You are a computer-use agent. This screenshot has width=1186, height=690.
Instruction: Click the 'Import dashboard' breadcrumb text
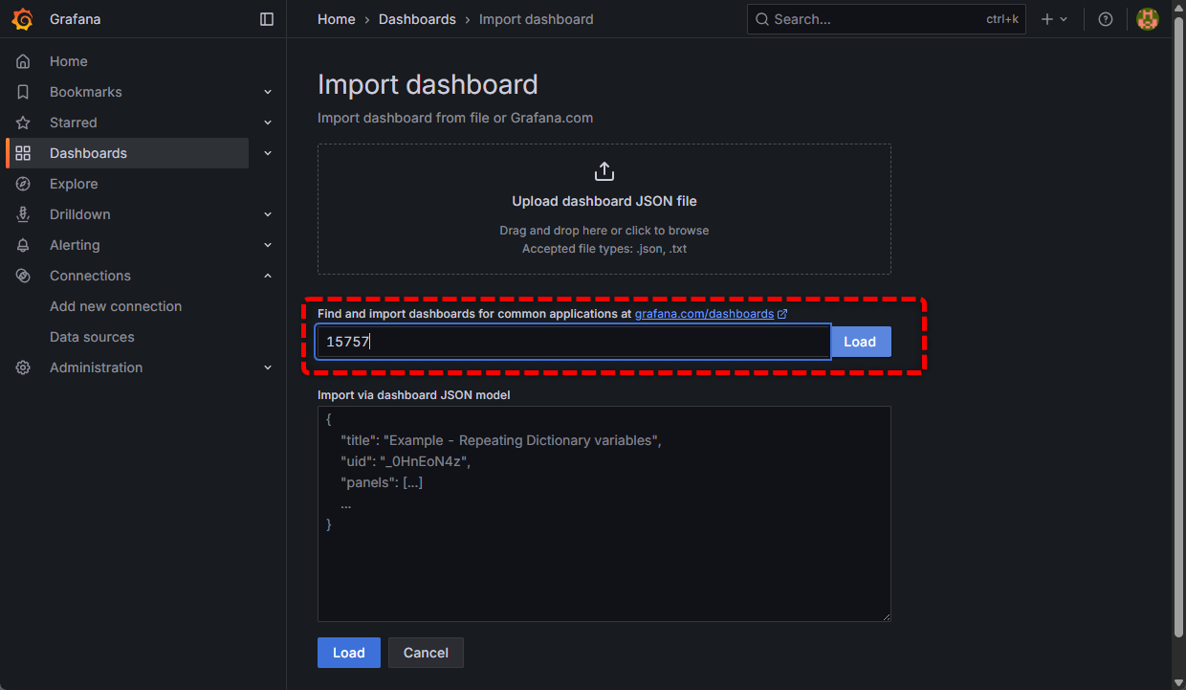(536, 19)
